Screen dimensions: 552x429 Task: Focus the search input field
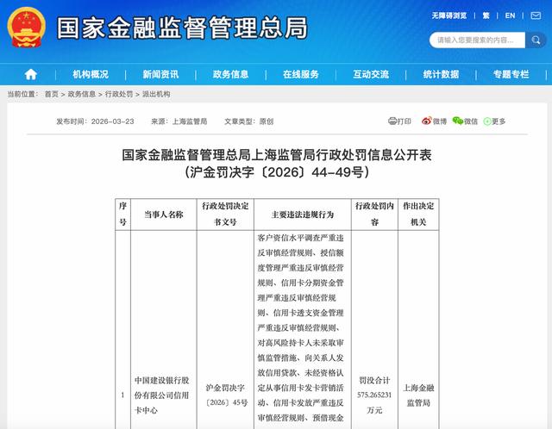(477, 40)
